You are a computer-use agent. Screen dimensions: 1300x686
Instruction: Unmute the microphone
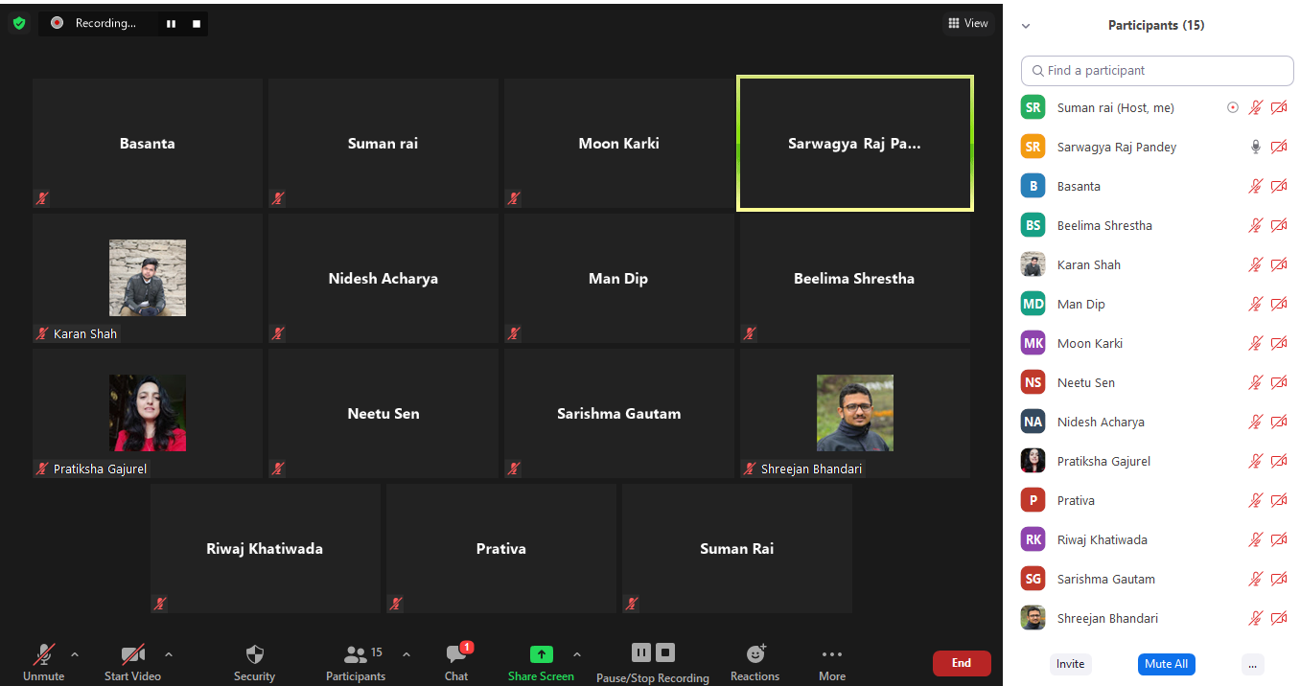coord(44,655)
